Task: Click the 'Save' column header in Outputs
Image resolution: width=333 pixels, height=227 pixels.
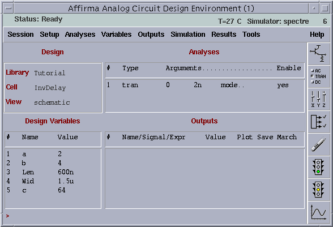Action: (265, 137)
